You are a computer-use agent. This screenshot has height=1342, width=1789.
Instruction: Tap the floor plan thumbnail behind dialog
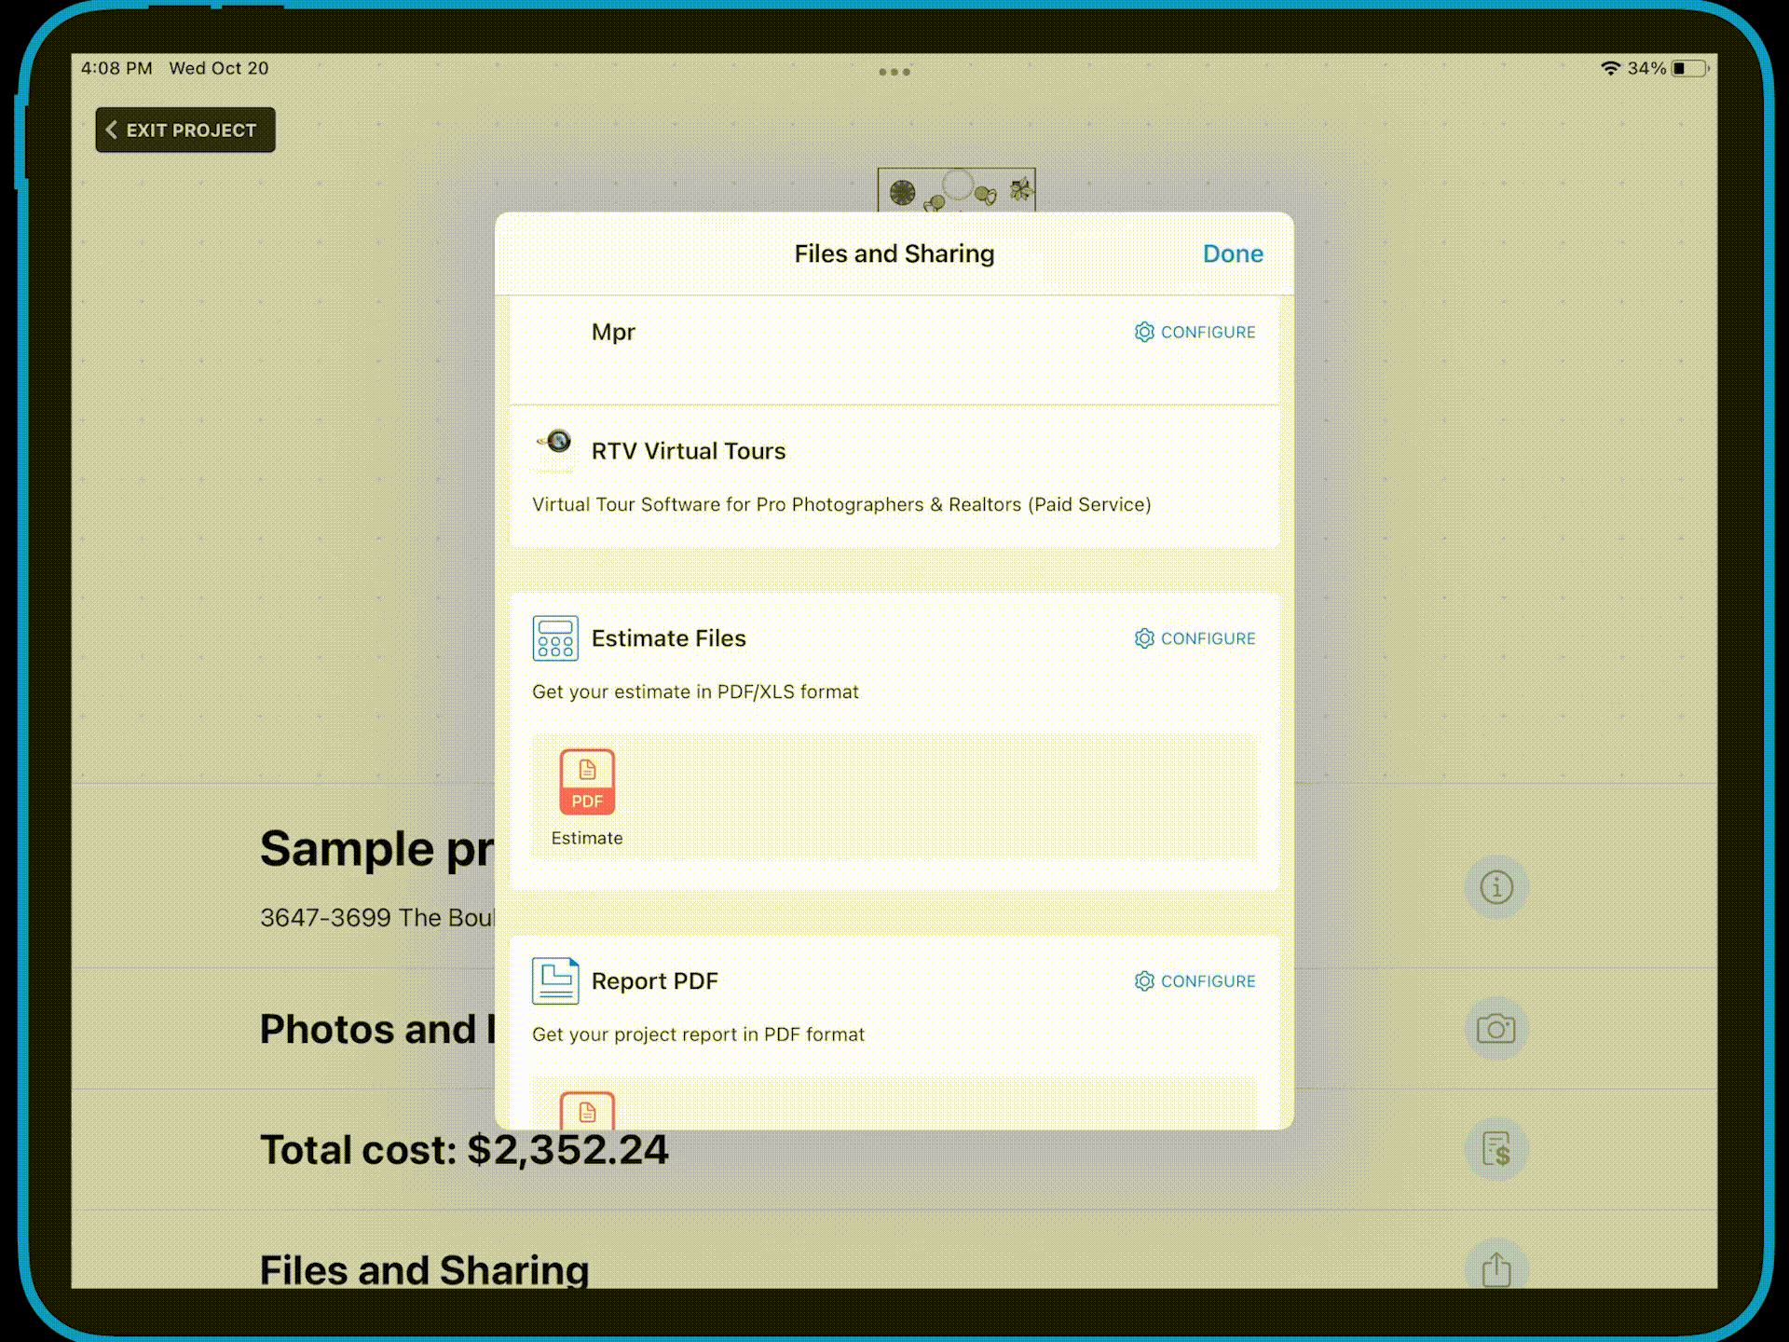[956, 190]
